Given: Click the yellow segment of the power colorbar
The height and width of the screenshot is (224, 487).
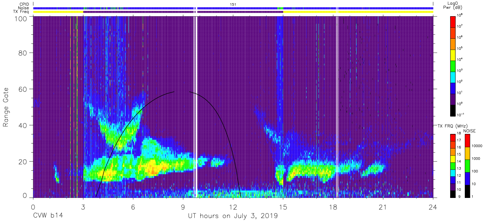Looking at the screenshot, I should click(453, 55).
